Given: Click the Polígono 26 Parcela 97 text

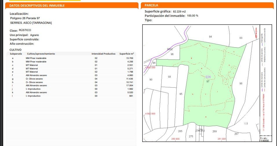Looking at the screenshot, I should click(x=25, y=18).
